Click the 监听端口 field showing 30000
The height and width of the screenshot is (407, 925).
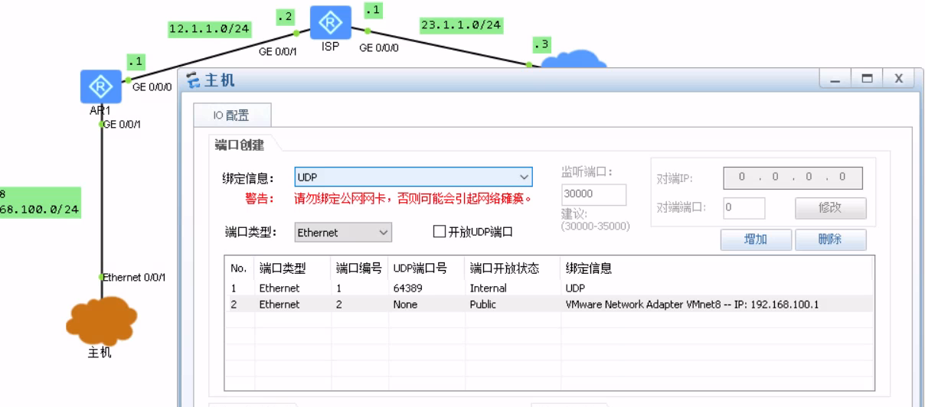[x=593, y=194]
